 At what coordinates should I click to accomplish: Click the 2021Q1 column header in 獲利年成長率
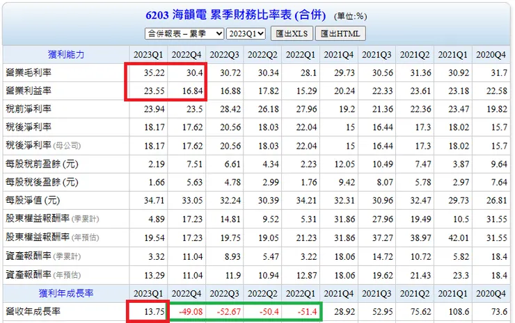point(453,294)
